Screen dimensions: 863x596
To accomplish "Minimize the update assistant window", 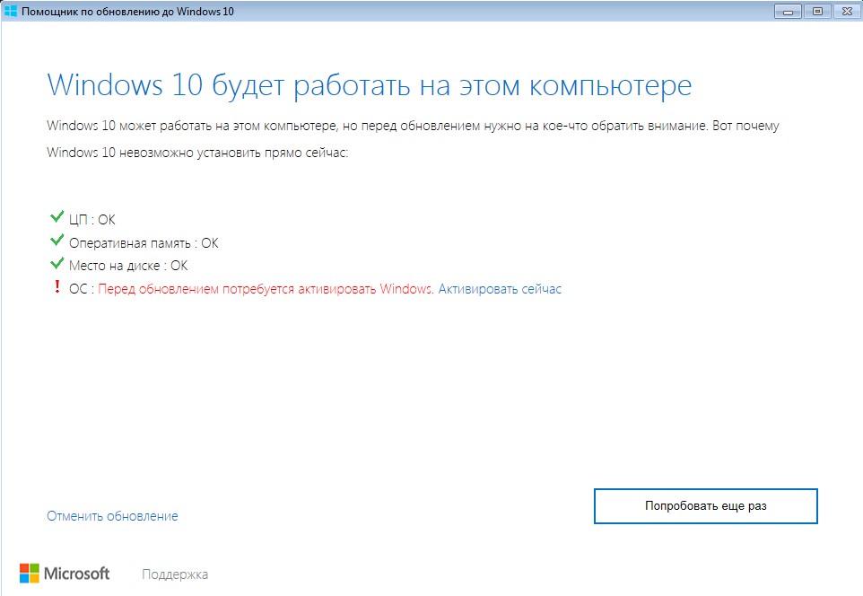I will (x=788, y=11).
